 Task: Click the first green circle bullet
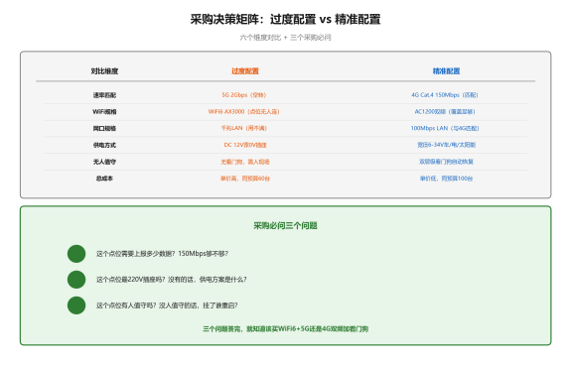point(76,254)
